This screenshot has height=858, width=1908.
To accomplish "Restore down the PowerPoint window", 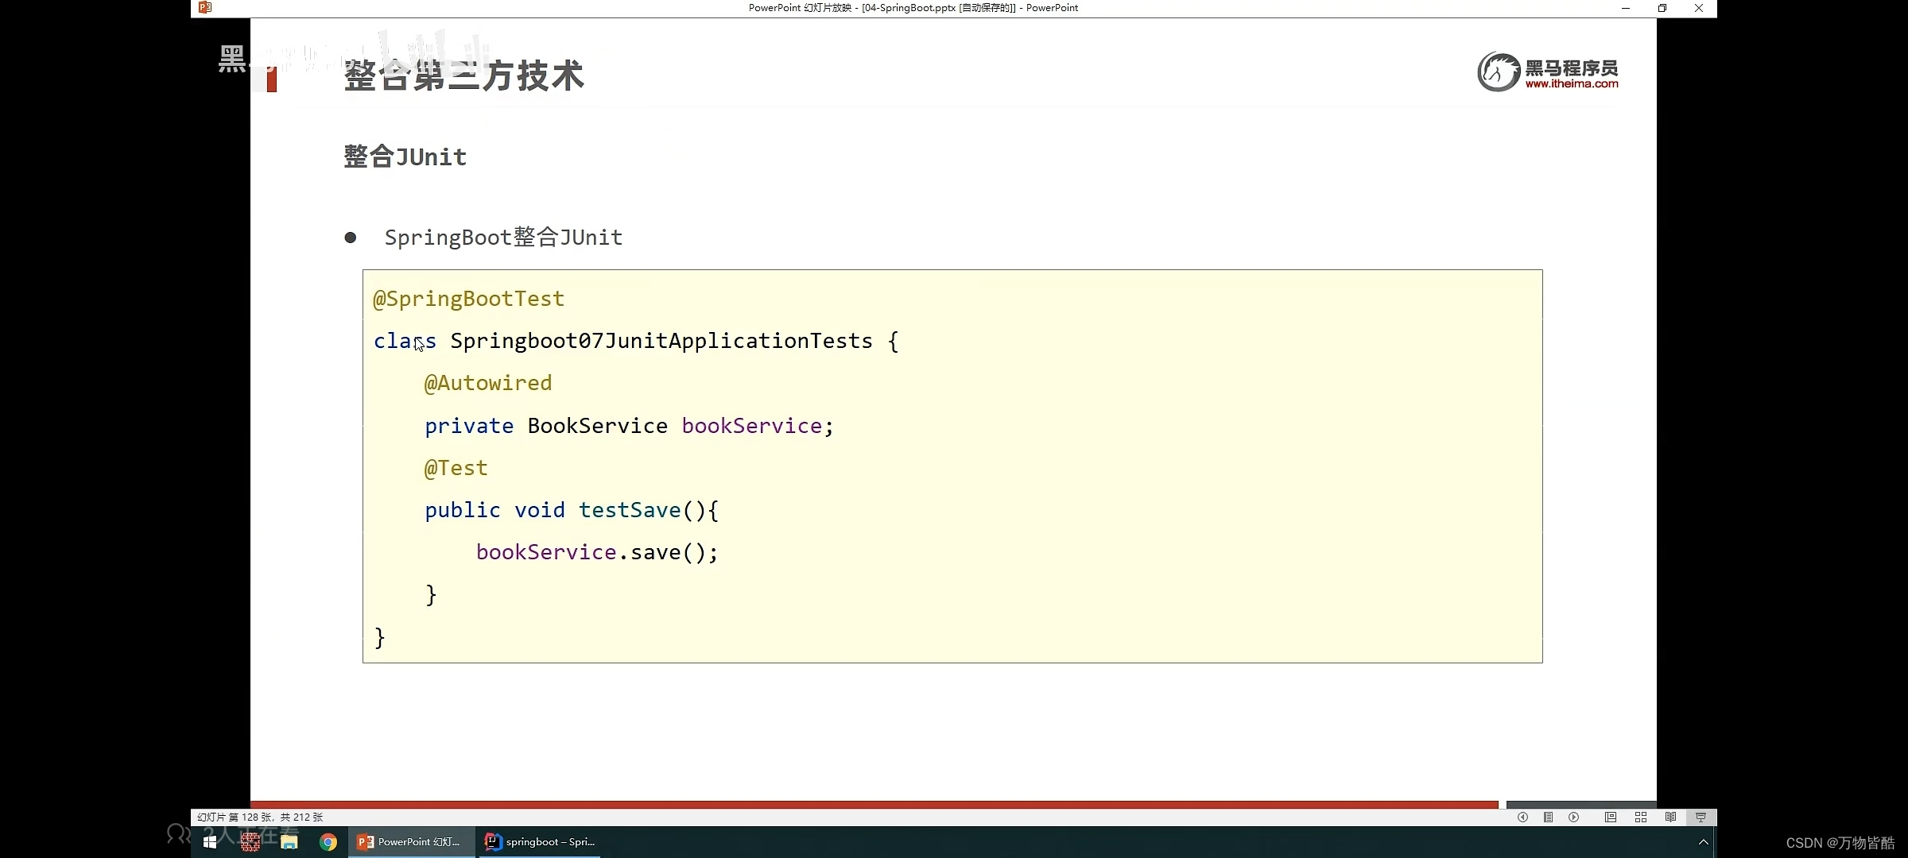I will coord(1662,8).
